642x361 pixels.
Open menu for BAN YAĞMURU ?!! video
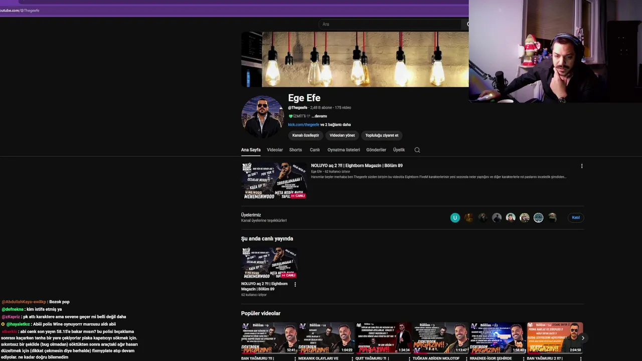click(296, 358)
